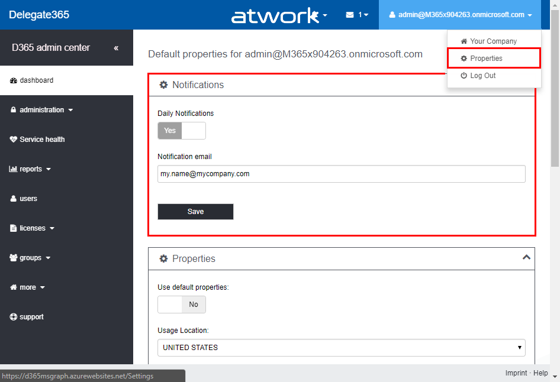This screenshot has height=382, width=560.
Task: Click the Delegate365 brand title
Action: point(39,15)
